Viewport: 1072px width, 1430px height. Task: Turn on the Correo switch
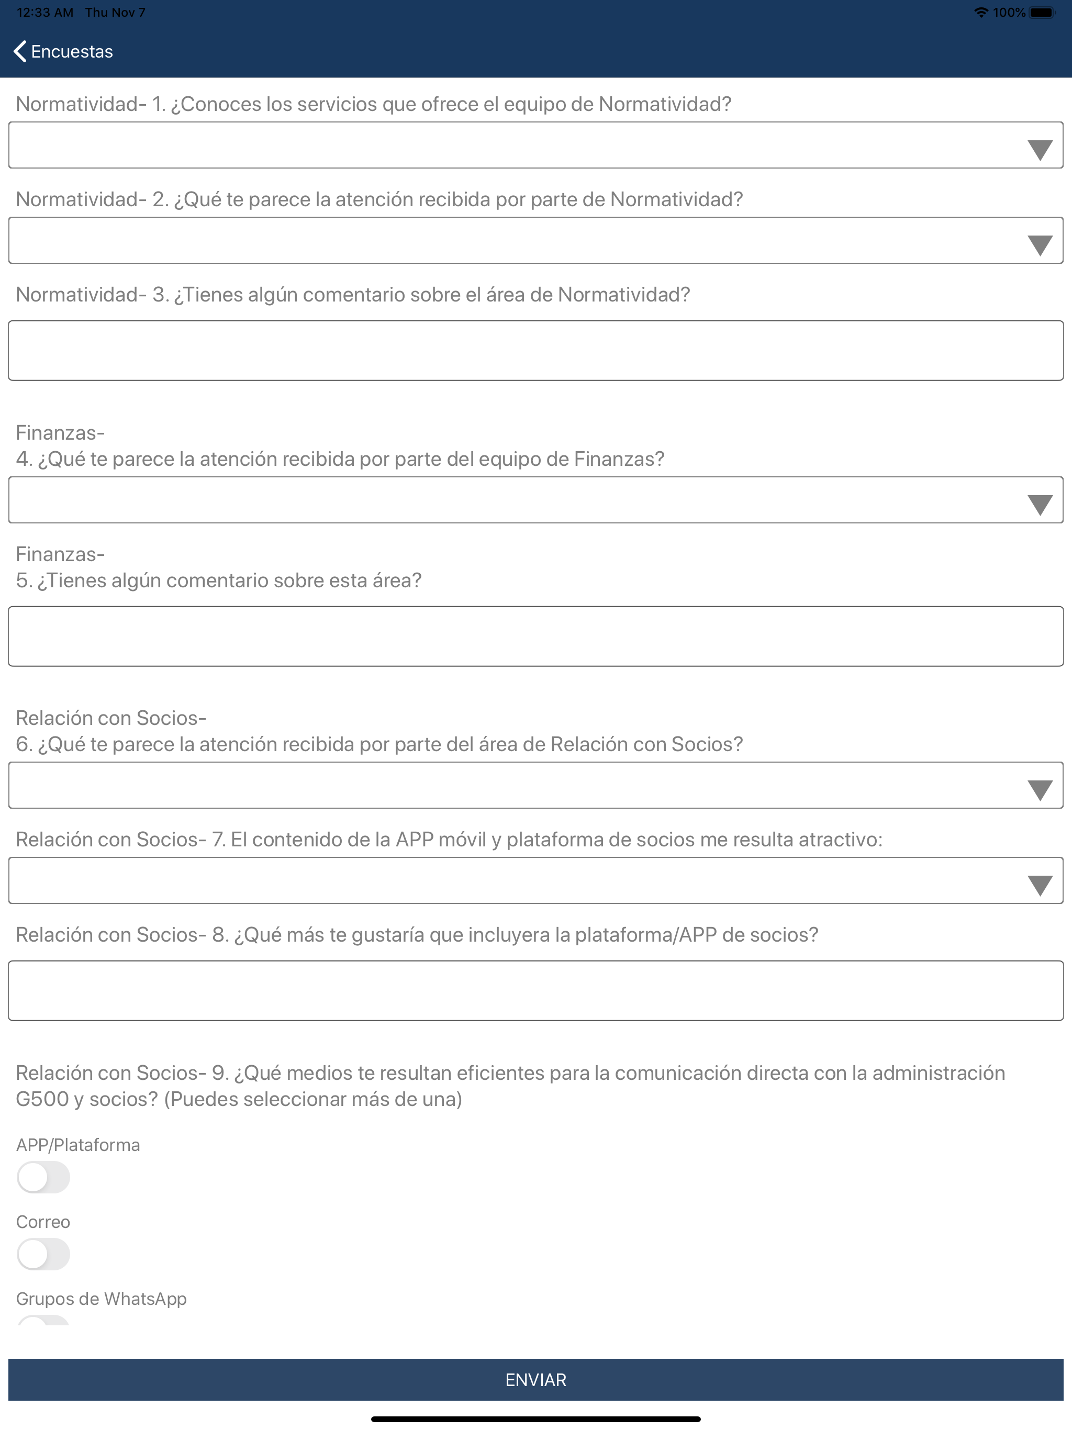[x=43, y=1254]
